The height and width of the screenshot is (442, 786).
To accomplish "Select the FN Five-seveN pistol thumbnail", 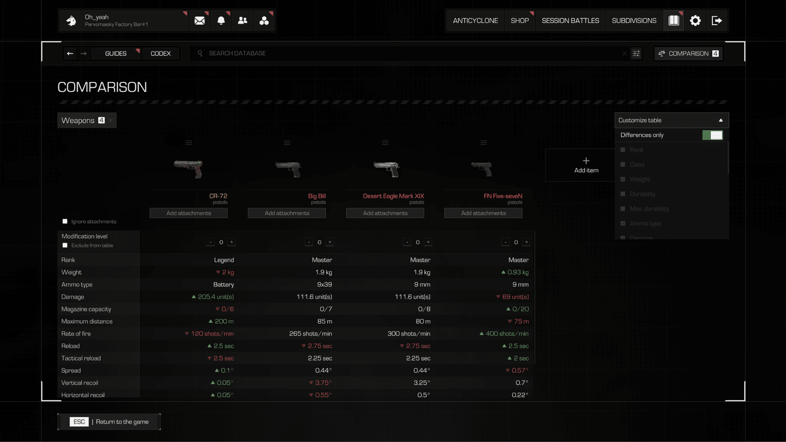I will coord(482,168).
